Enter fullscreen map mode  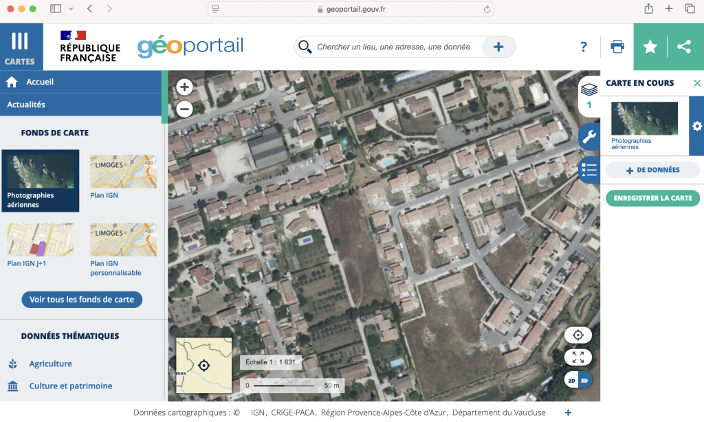click(x=578, y=357)
